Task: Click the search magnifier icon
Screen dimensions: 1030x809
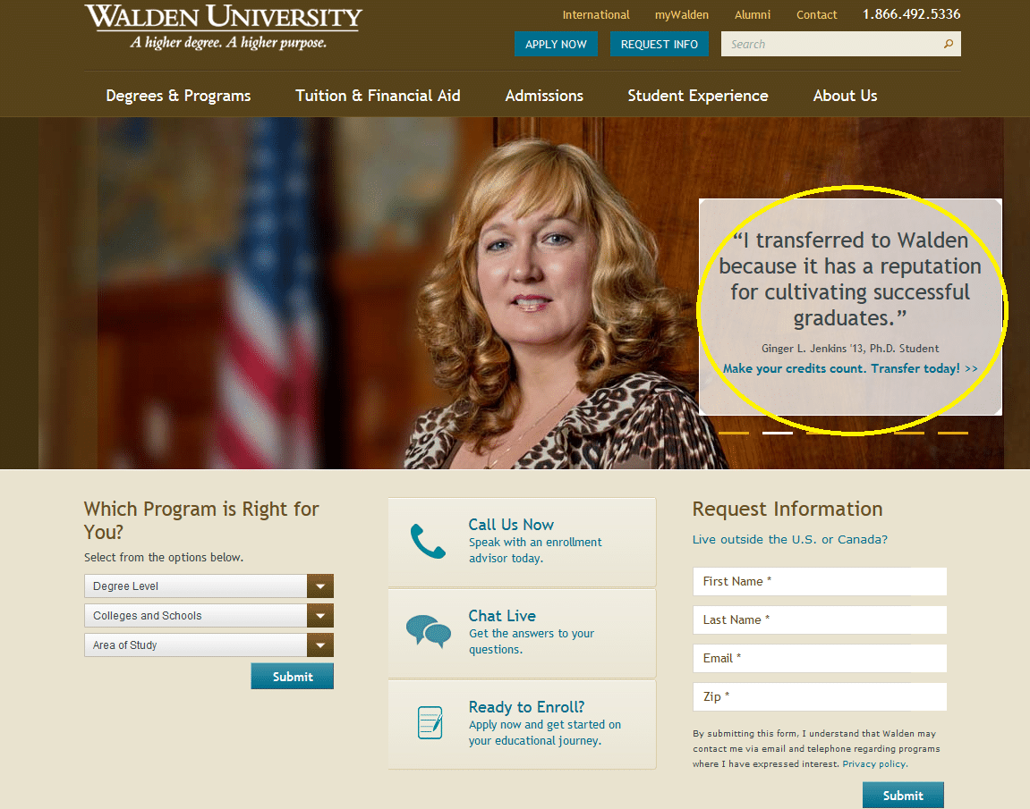Action: pos(948,44)
